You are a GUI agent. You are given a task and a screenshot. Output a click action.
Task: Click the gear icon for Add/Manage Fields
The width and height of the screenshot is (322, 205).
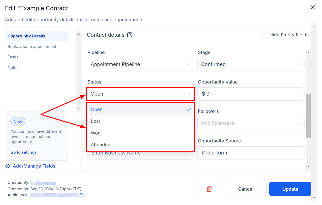click(x=8, y=166)
